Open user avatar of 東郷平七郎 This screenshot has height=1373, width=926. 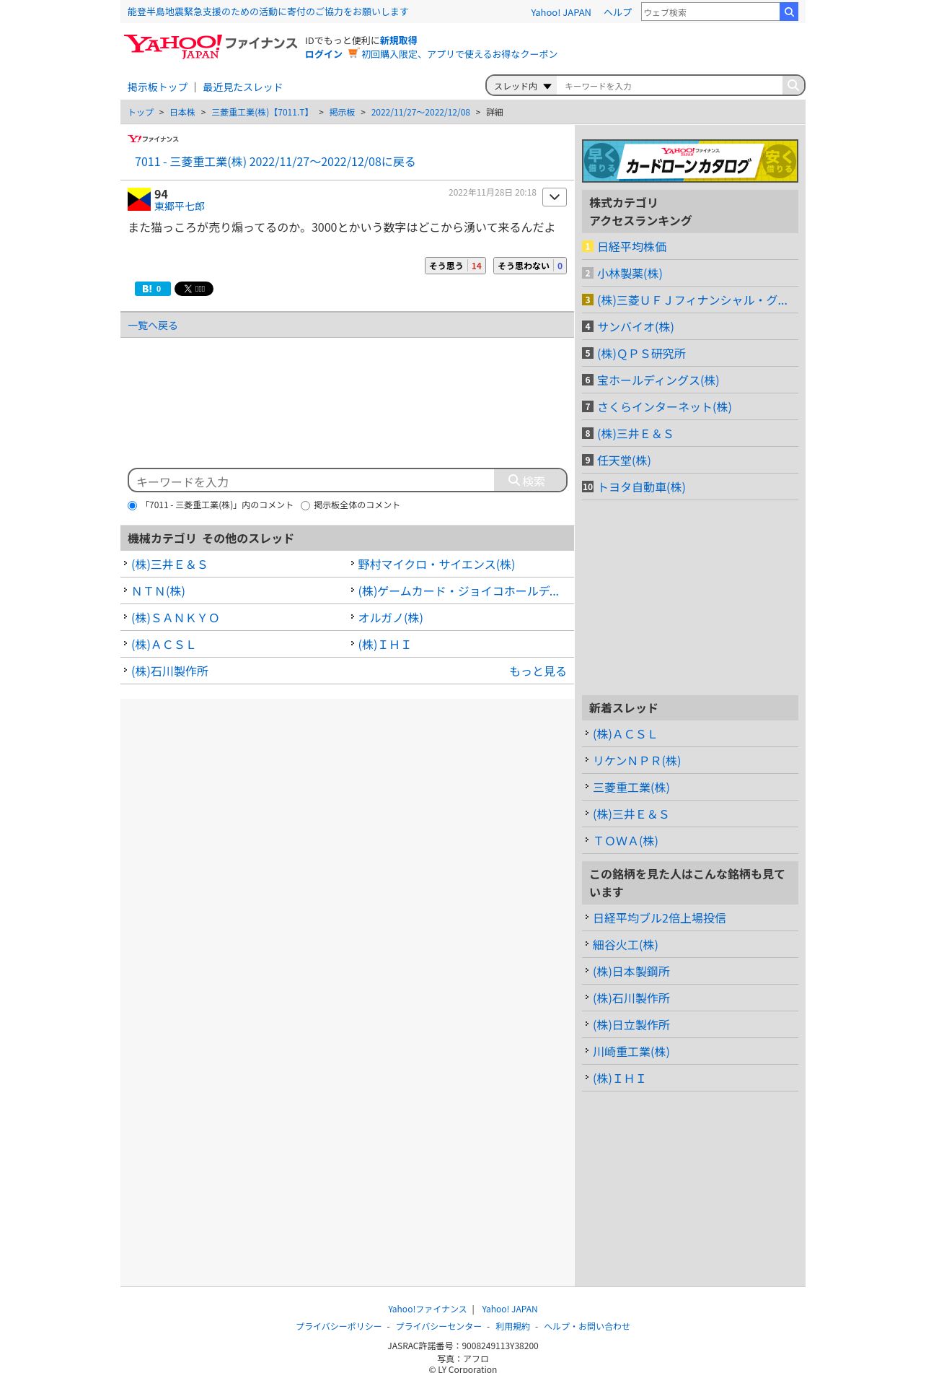(x=139, y=199)
